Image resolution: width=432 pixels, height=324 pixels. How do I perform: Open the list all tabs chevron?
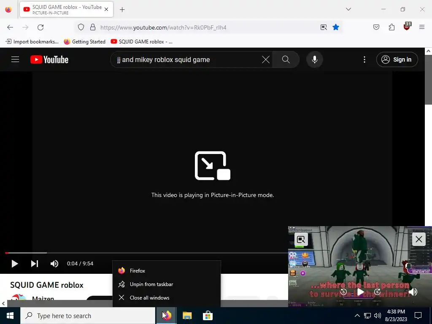pos(348,9)
